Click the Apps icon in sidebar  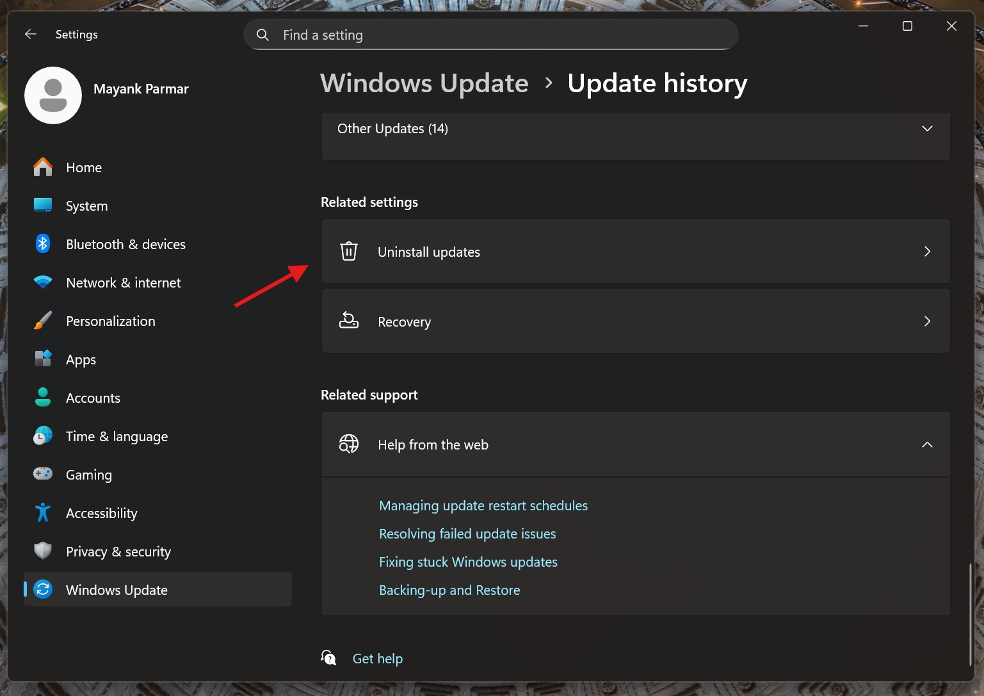coord(42,359)
